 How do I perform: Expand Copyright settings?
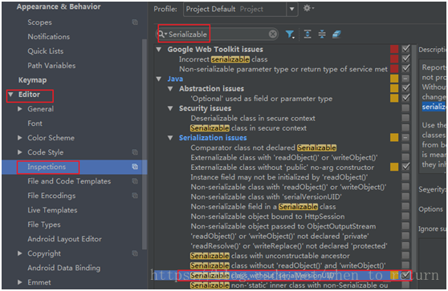[x=20, y=253]
